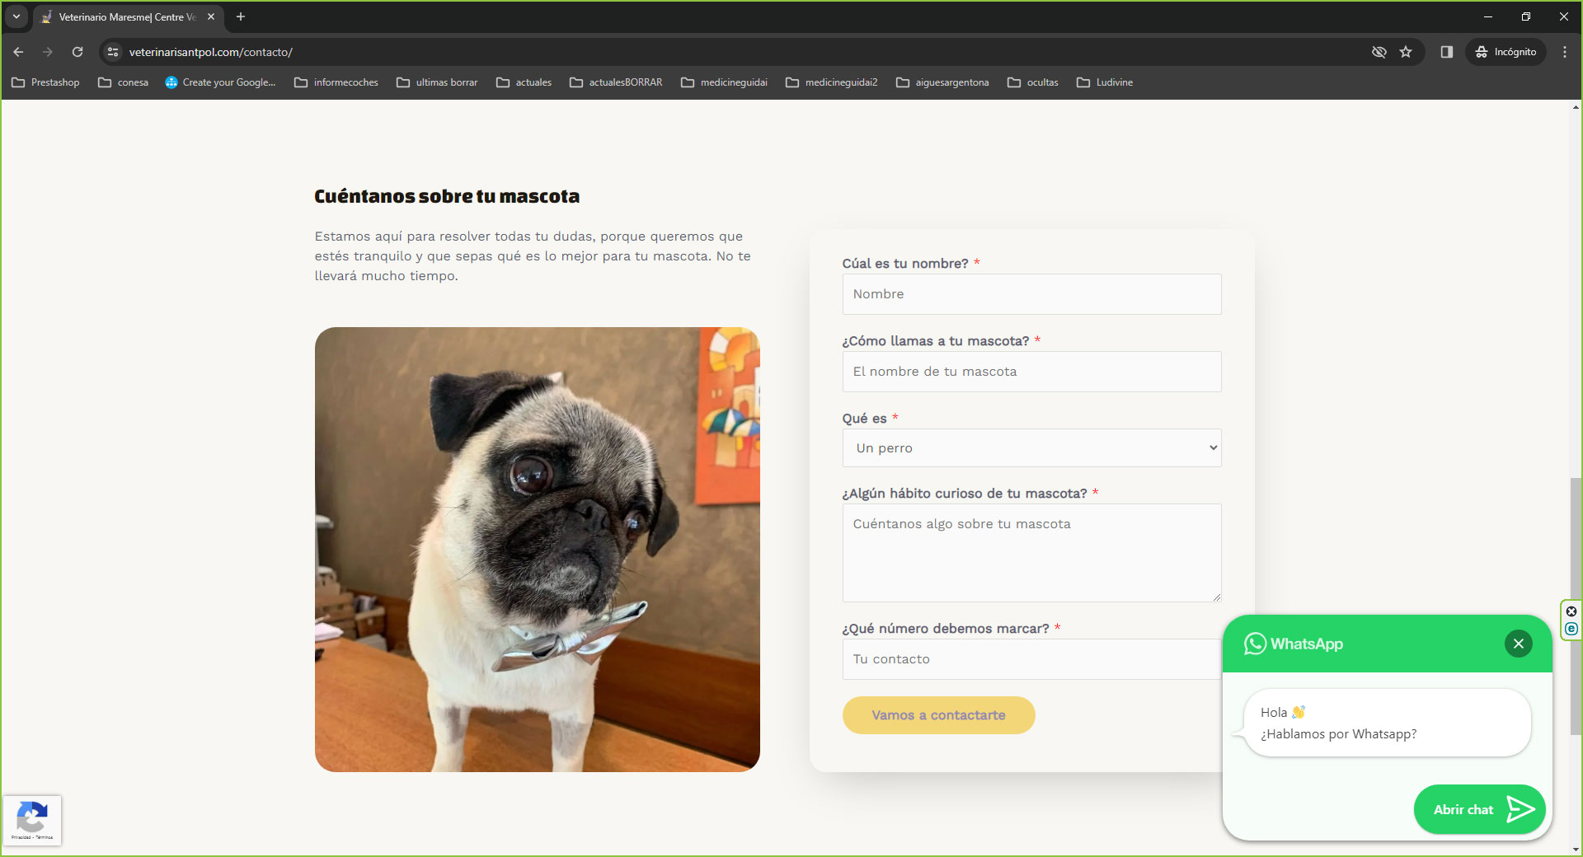Open the browser side panel icon
This screenshot has width=1583, height=857.
pos(1446,52)
